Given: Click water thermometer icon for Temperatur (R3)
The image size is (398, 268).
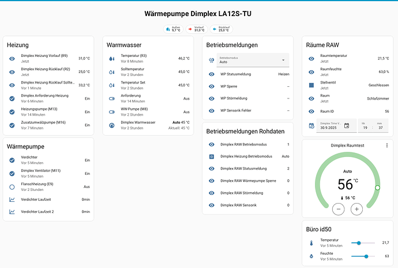Looking at the screenshot, I should 112,59.
